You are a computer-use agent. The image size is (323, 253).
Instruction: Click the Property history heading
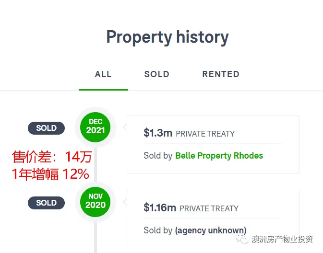[167, 37]
